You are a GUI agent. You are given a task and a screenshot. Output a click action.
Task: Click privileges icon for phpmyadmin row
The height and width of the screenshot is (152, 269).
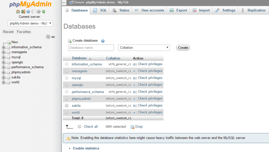point(135,99)
